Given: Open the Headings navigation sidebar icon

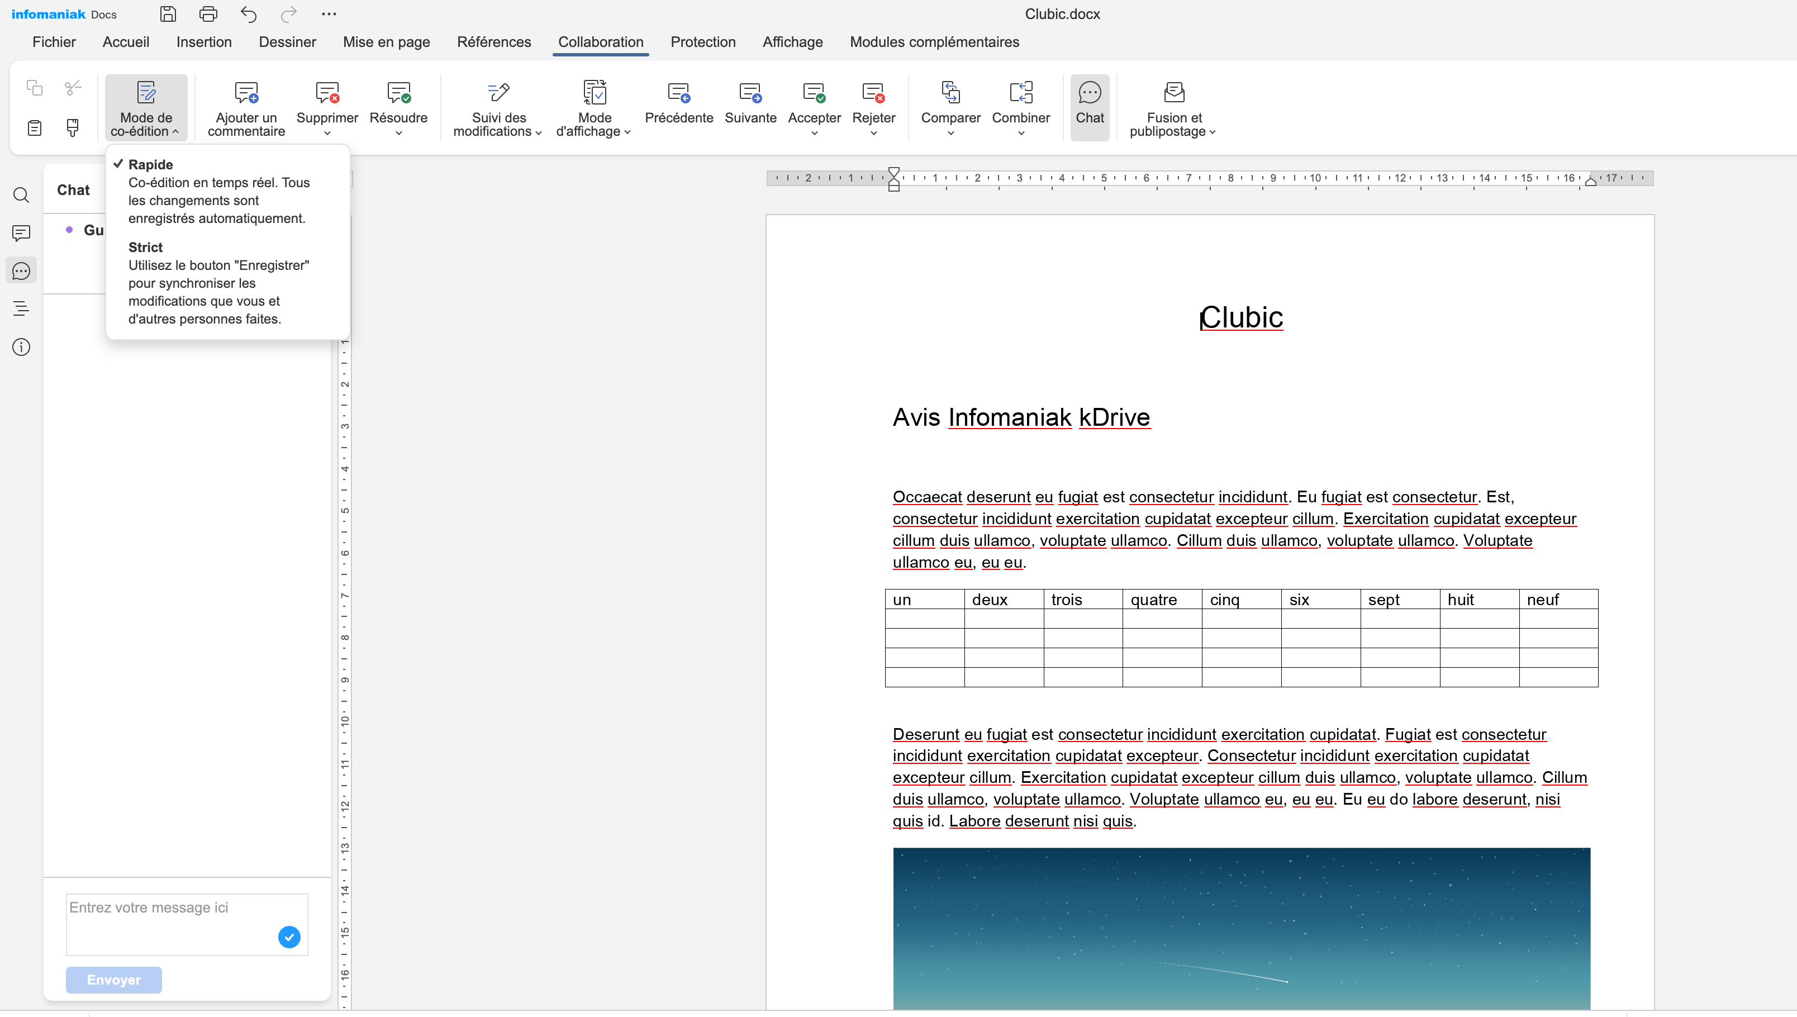Looking at the screenshot, I should [x=22, y=308].
